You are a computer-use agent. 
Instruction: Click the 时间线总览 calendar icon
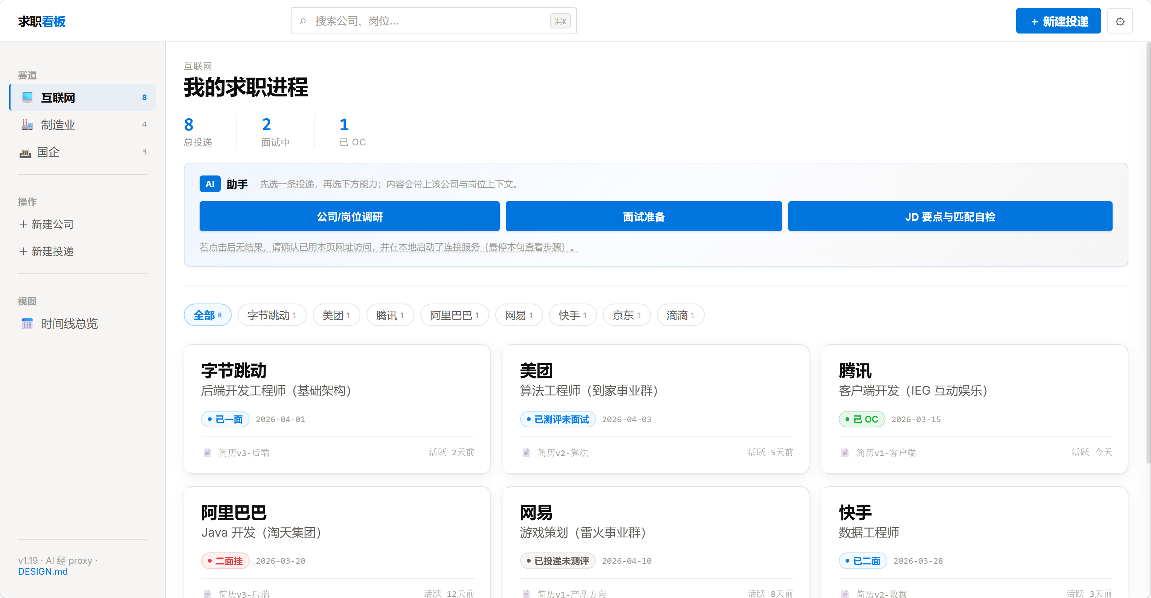(x=27, y=324)
